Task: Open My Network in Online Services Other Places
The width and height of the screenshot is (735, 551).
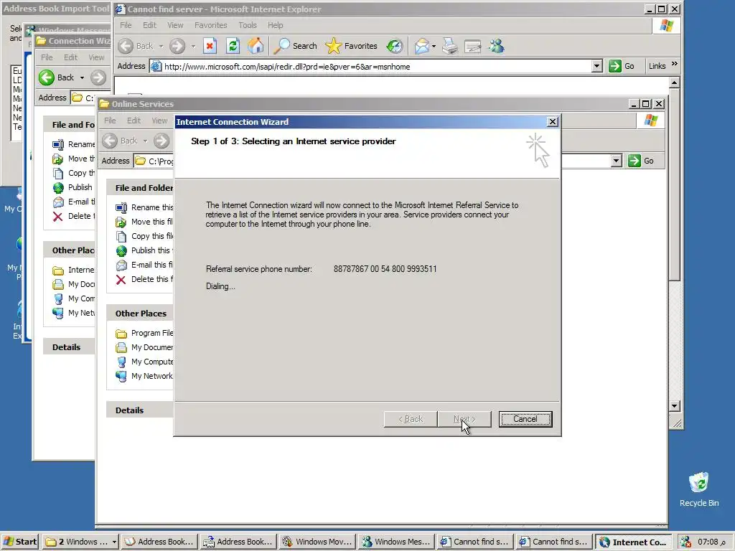Action: pyautogui.click(x=145, y=376)
